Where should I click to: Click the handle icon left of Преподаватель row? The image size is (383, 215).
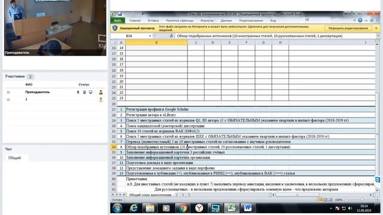8,92
